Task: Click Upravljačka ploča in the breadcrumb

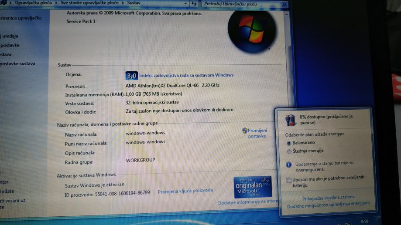Action: 33,3
